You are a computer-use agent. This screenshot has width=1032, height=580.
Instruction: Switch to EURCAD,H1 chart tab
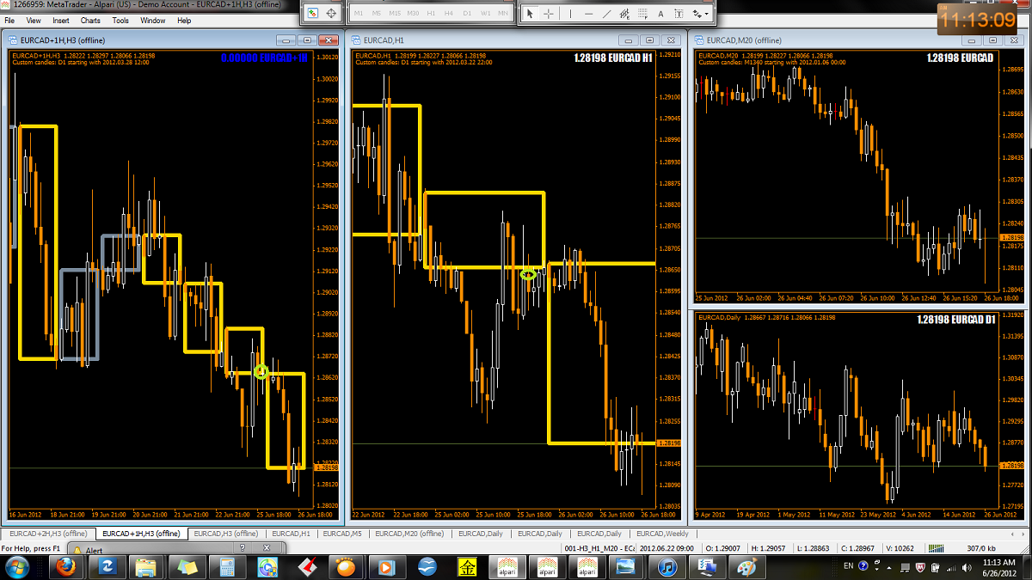click(291, 534)
